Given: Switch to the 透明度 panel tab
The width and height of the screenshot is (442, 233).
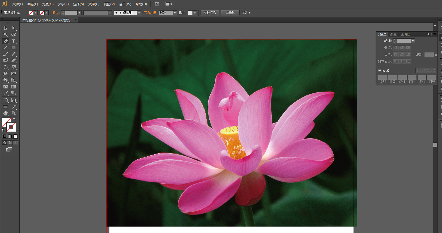Looking at the screenshot, I should (405, 34).
